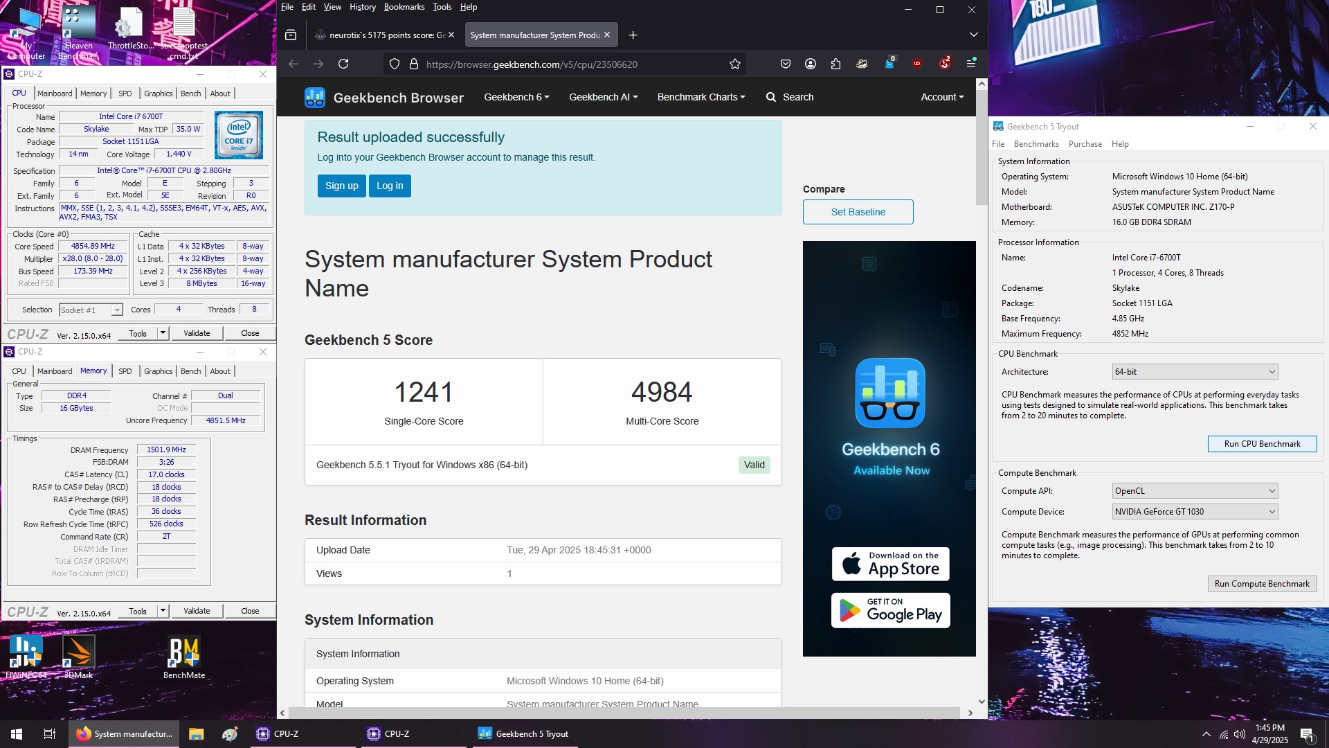Click the Geekbench Search link

pos(790,97)
